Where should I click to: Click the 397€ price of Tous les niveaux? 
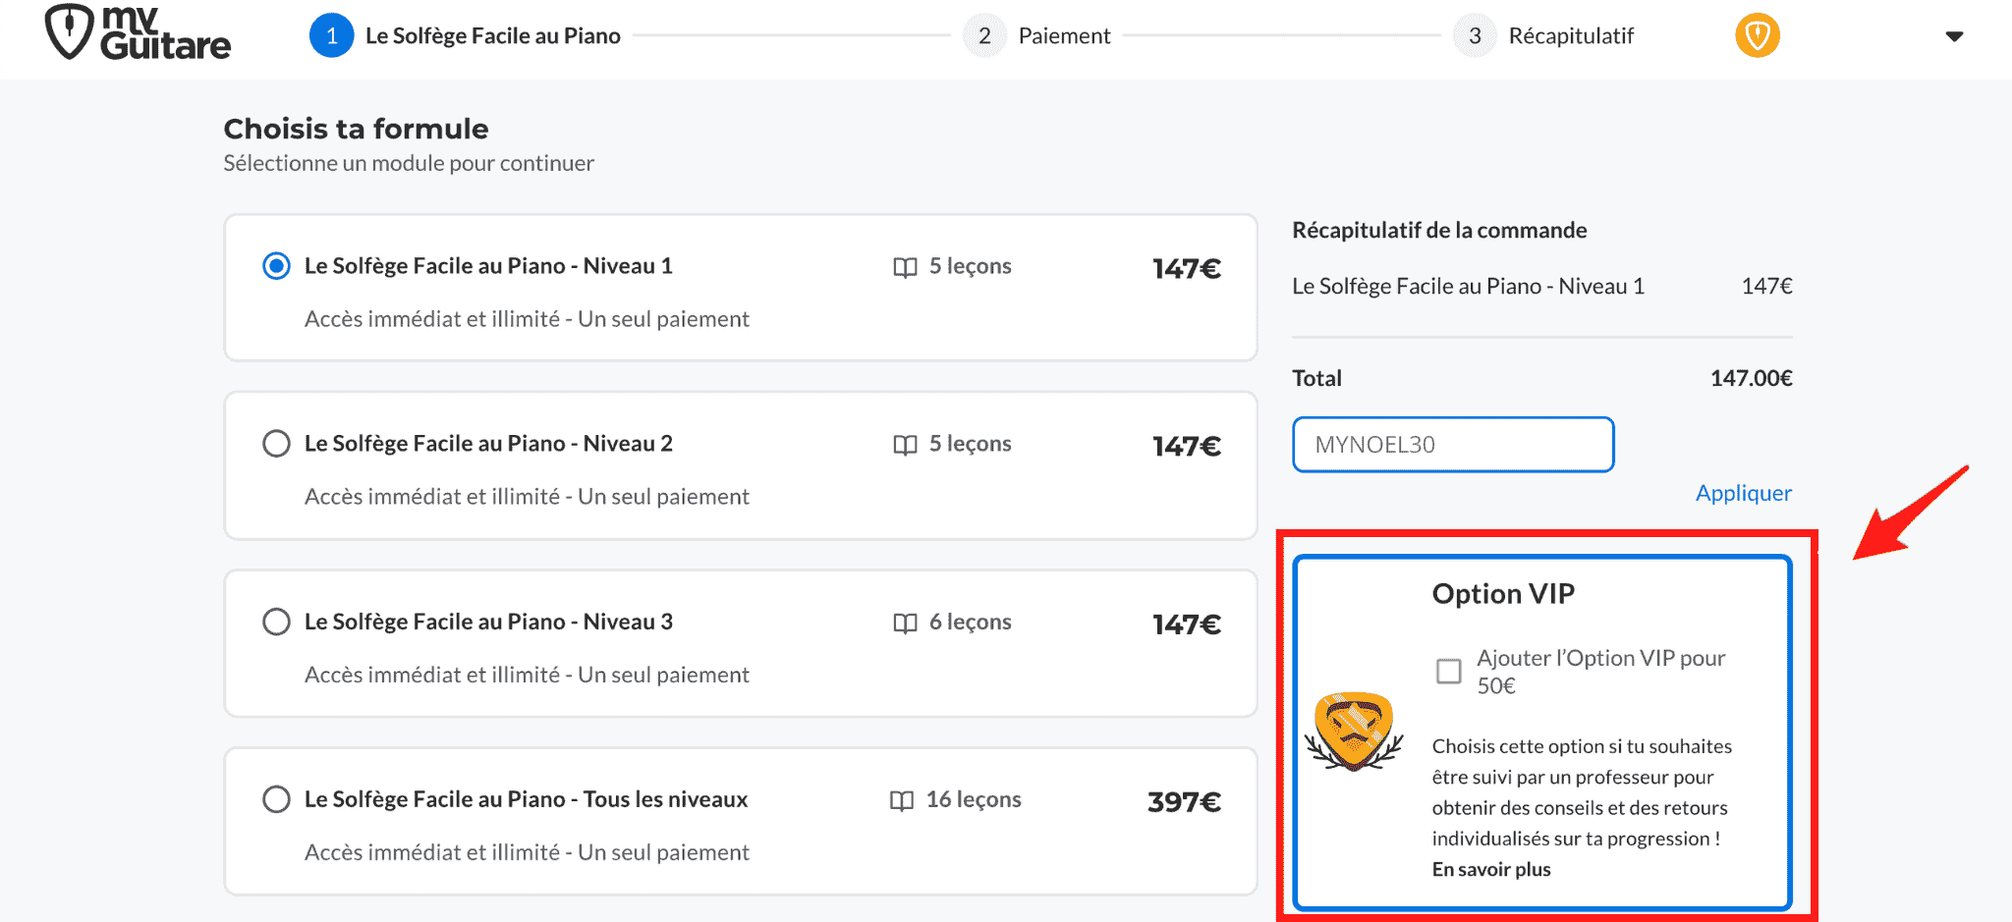coord(1184,802)
